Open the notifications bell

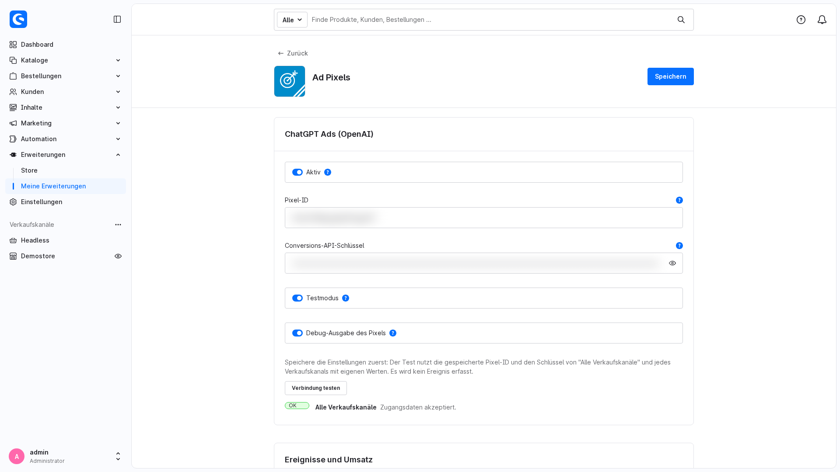822,20
